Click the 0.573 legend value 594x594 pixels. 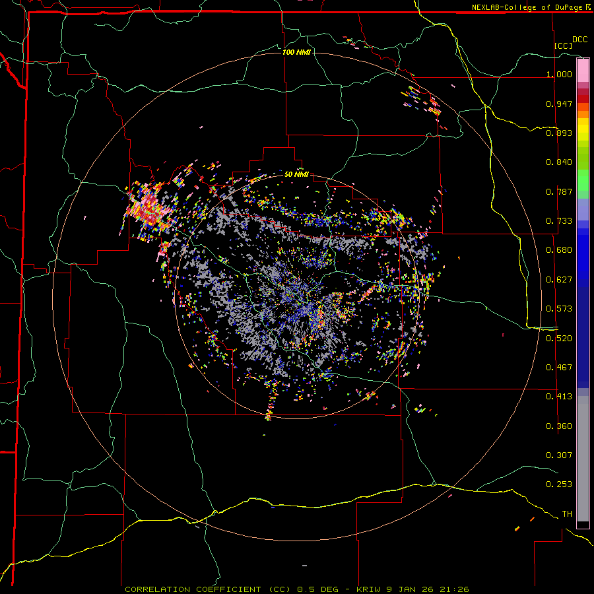tap(559, 309)
